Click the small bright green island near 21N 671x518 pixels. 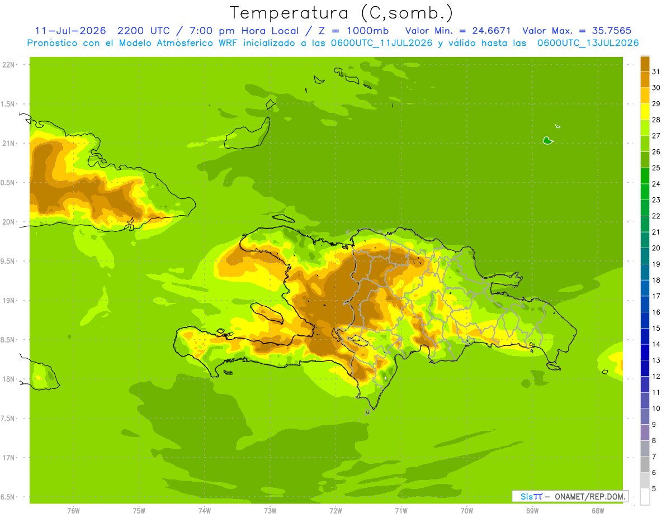[548, 140]
